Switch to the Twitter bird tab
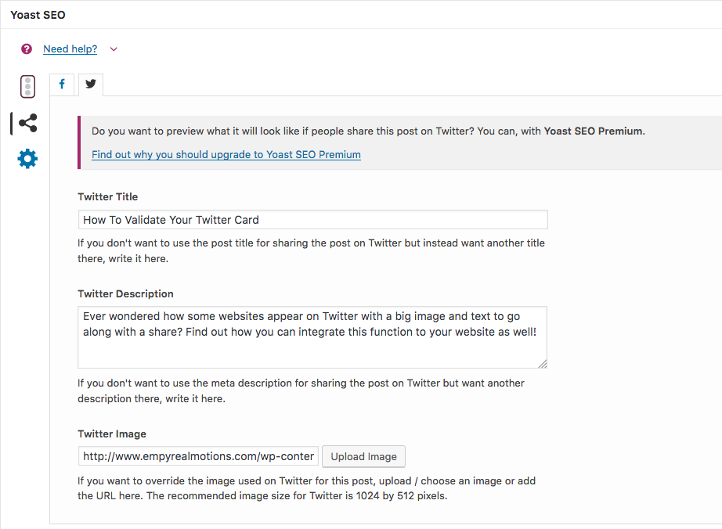Screen dimensions: 722x529 (91, 85)
